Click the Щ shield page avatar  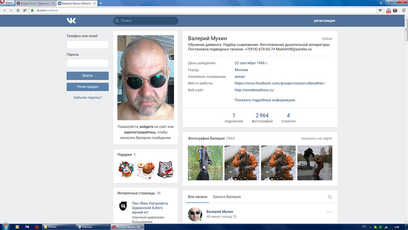(123, 206)
